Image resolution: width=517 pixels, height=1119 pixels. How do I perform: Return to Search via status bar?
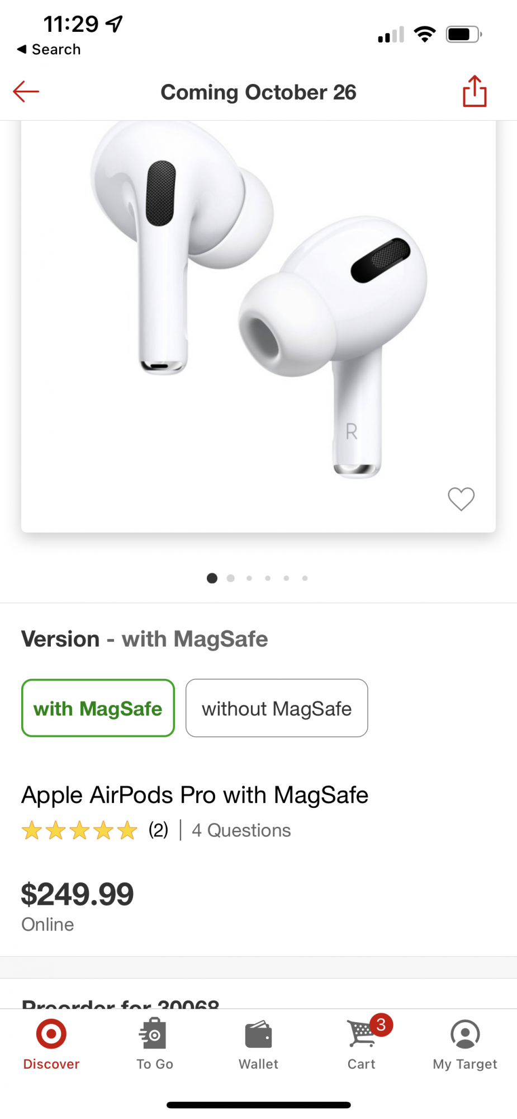(x=49, y=49)
